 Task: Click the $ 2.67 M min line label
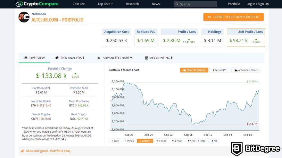tap(252, 124)
